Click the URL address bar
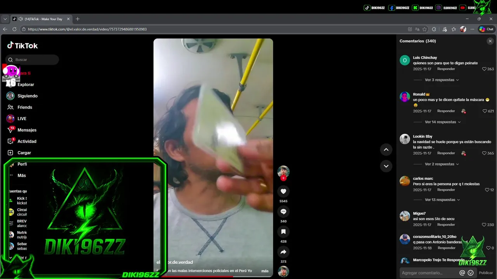This screenshot has width=497, height=279. pyautogui.click(x=214, y=29)
